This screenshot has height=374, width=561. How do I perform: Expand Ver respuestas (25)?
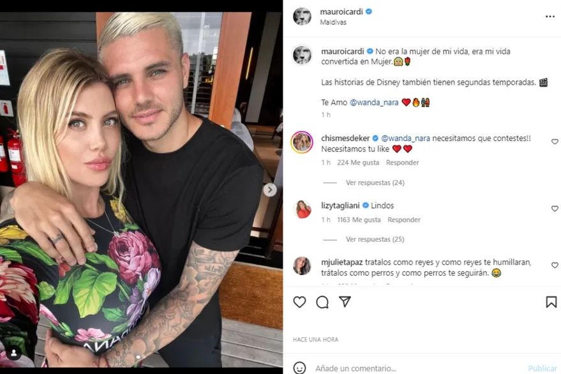[375, 239]
